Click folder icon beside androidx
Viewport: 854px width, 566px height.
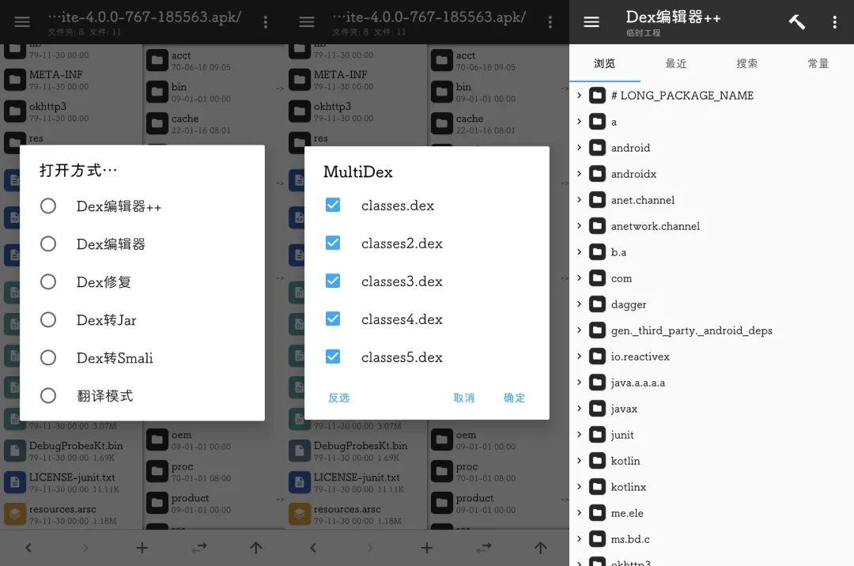tap(597, 174)
